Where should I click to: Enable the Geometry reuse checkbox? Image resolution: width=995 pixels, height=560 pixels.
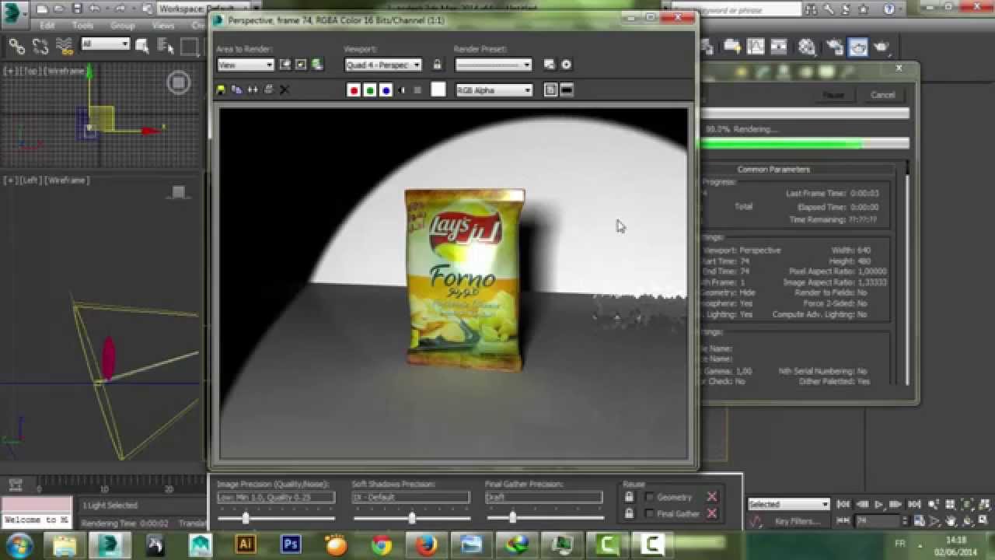point(650,497)
